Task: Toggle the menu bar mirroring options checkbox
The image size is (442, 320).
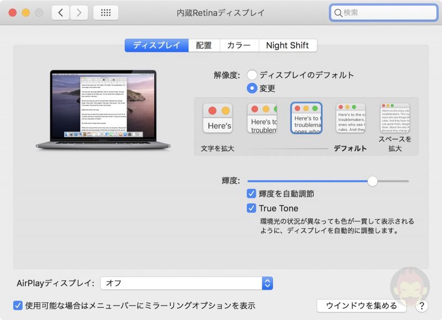Action: click(18, 305)
